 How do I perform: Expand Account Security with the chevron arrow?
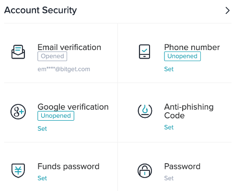pyautogui.click(x=227, y=11)
